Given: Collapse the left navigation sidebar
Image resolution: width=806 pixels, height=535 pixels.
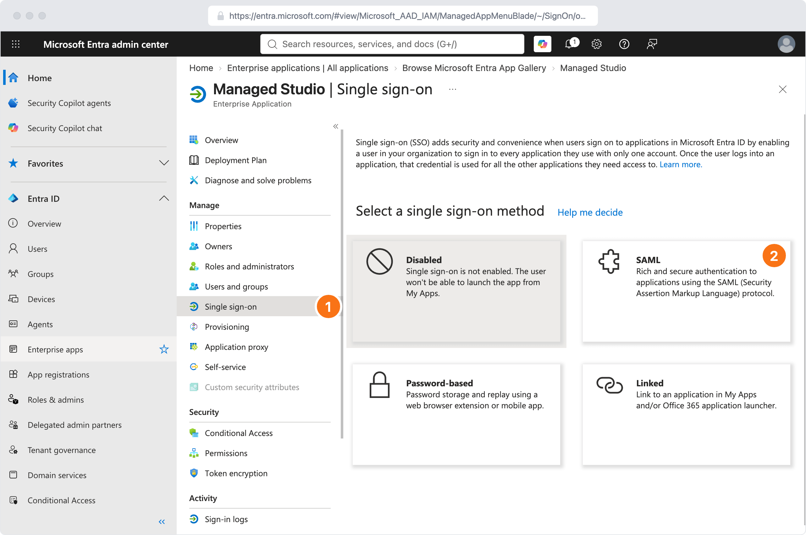Looking at the screenshot, I should [x=162, y=522].
